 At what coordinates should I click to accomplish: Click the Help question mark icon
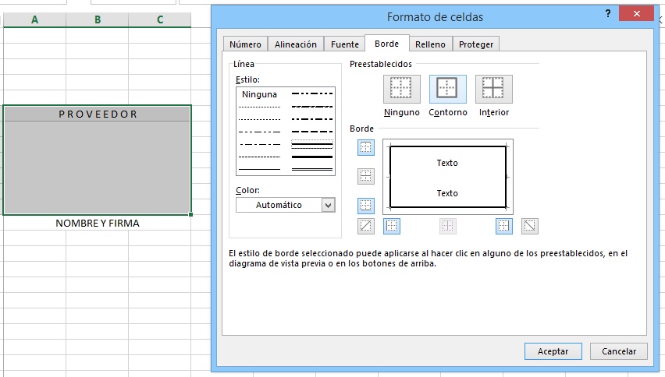click(x=607, y=14)
